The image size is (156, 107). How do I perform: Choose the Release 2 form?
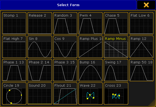[40, 24]
